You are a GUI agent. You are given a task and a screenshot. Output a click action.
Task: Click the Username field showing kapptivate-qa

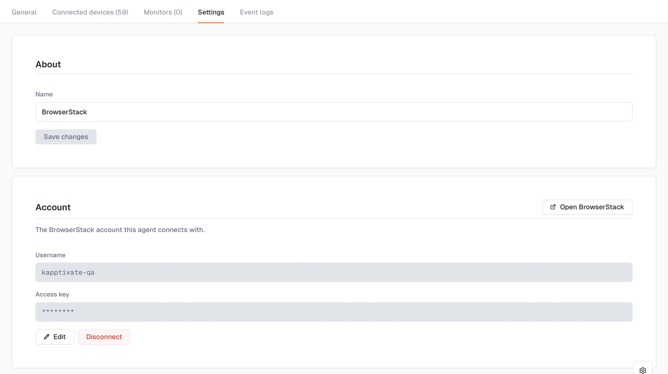pos(334,272)
